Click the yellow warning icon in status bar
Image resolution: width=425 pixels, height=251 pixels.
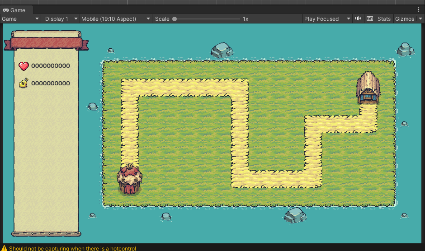pyautogui.click(x=4, y=248)
